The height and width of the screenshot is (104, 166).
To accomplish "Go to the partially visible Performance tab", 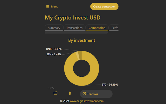I will pyautogui.click(x=115, y=28).
